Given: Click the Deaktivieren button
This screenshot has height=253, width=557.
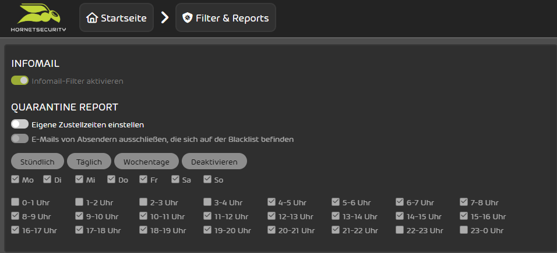Looking at the screenshot, I should coord(214,162).
